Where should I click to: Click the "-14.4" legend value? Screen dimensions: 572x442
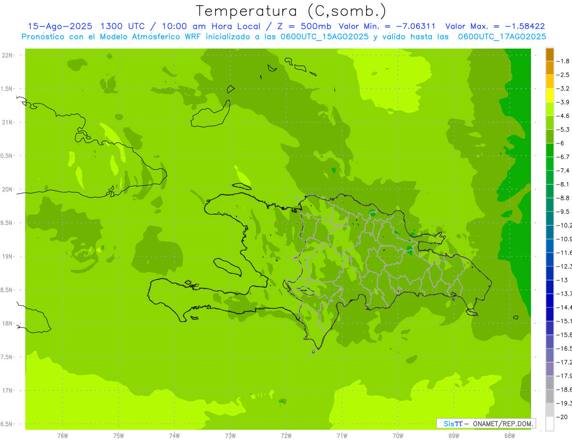565,308
